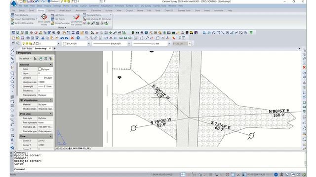Viewport: 316px width, 177px height.
Task: Click the Undo arrow in standard toolbar
Action: pyautogui.click(x=62, y=38)
